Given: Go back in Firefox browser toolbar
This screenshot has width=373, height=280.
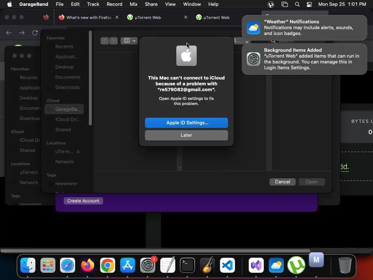Looking at the screenshot, I should click(9, 32).
